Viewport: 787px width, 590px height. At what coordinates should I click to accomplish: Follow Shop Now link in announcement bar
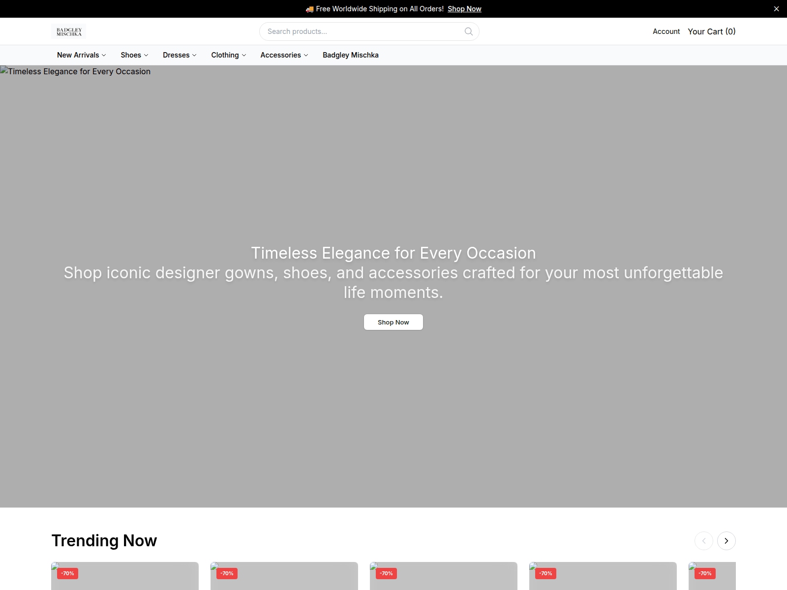(464, 9)
